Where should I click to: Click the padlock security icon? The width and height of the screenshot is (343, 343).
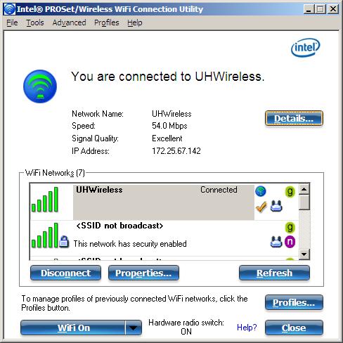tap(64, 242)
